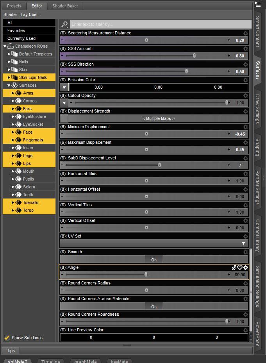Open gear settings for UV Set

(x=245, y=236)
